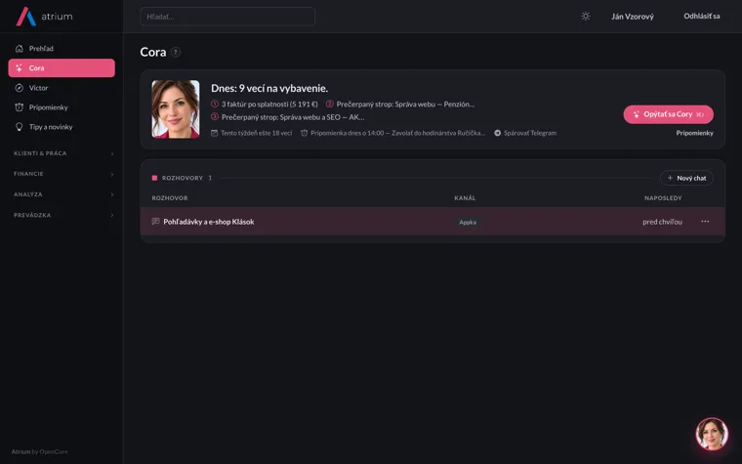Click Odhlásiť sa to log out
Viewport: 742px width, 464px height.
[x=701, y=16]
